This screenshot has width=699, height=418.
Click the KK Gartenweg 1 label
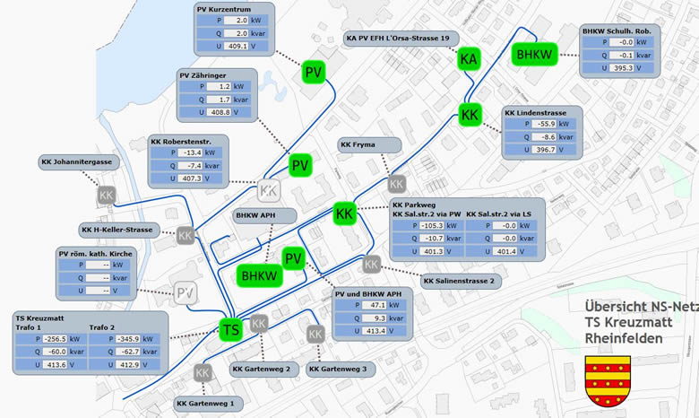click(208, 404)
